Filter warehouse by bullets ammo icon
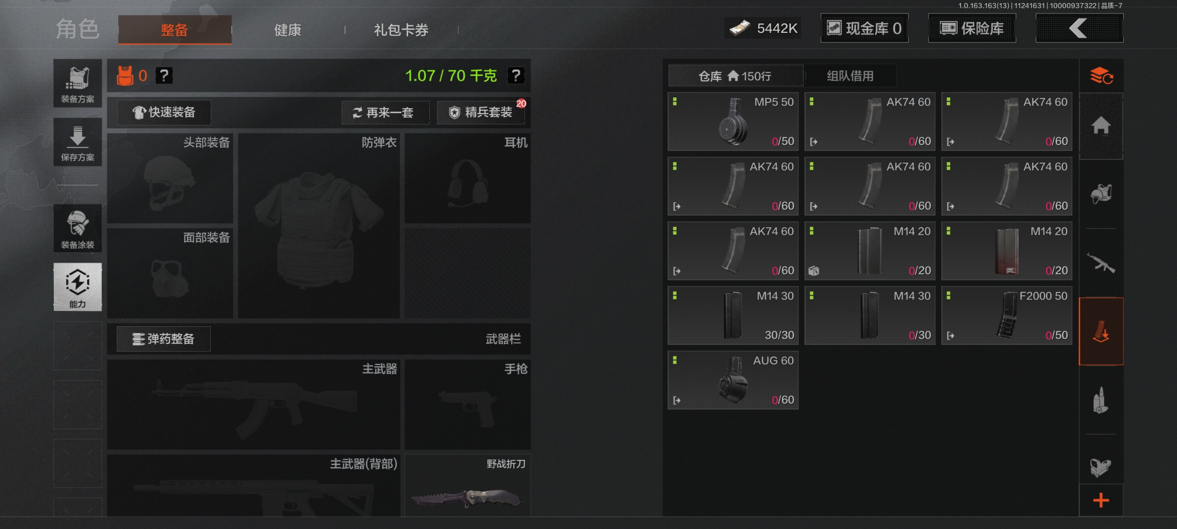This screenshot has height=529, width=1177. [1101, 400]
